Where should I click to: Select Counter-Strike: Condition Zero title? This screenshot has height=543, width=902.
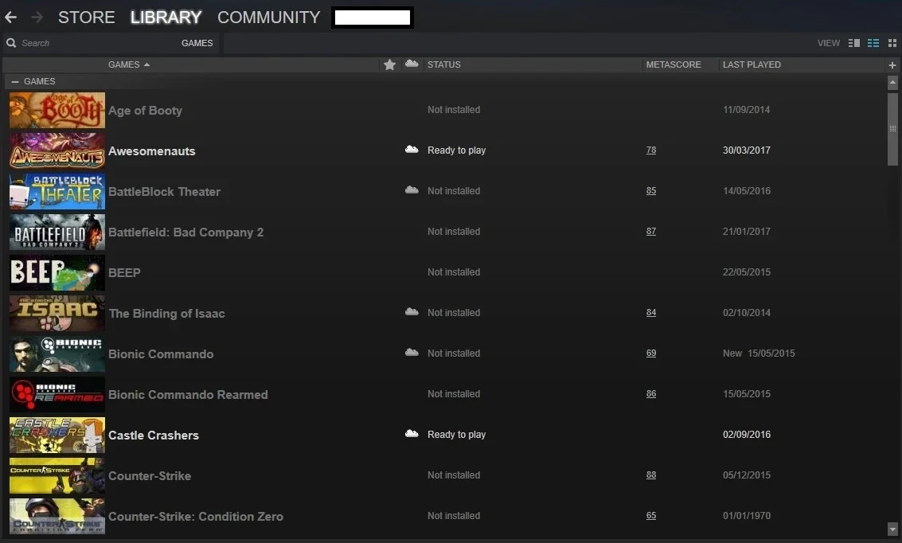click(x=196, y=517)
